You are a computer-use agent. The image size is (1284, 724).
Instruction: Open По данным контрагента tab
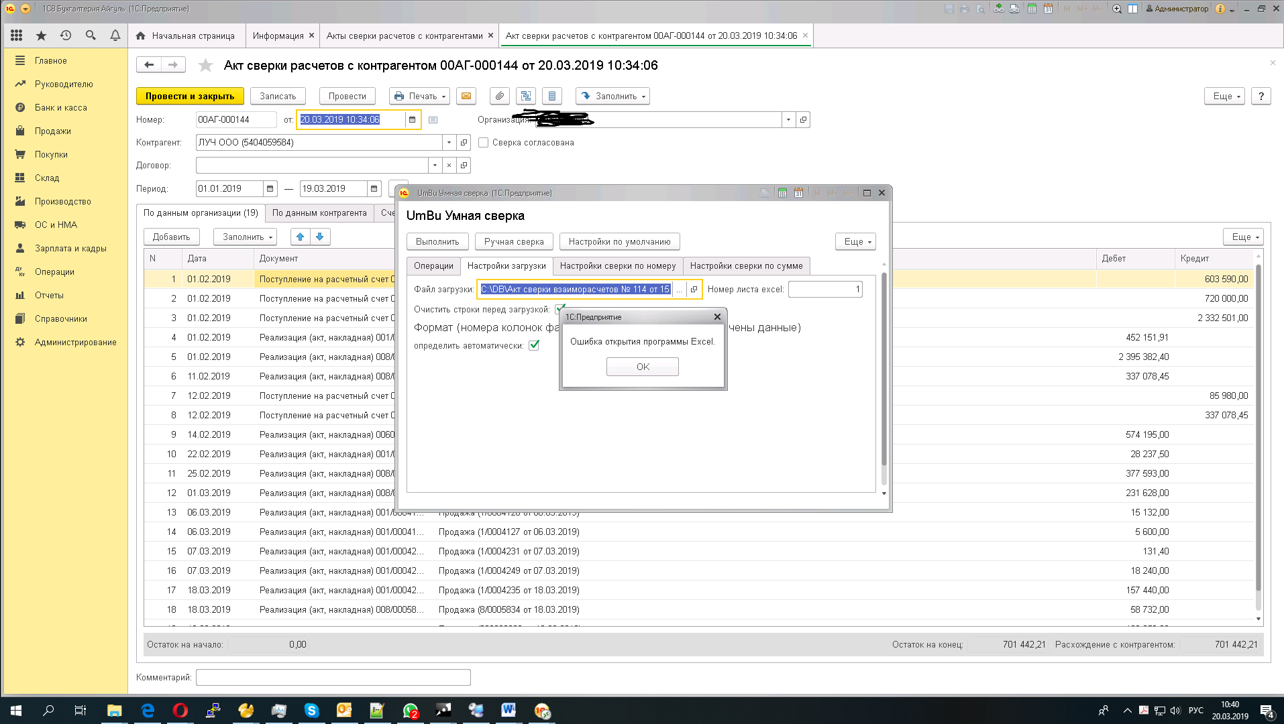click(319, 213)
